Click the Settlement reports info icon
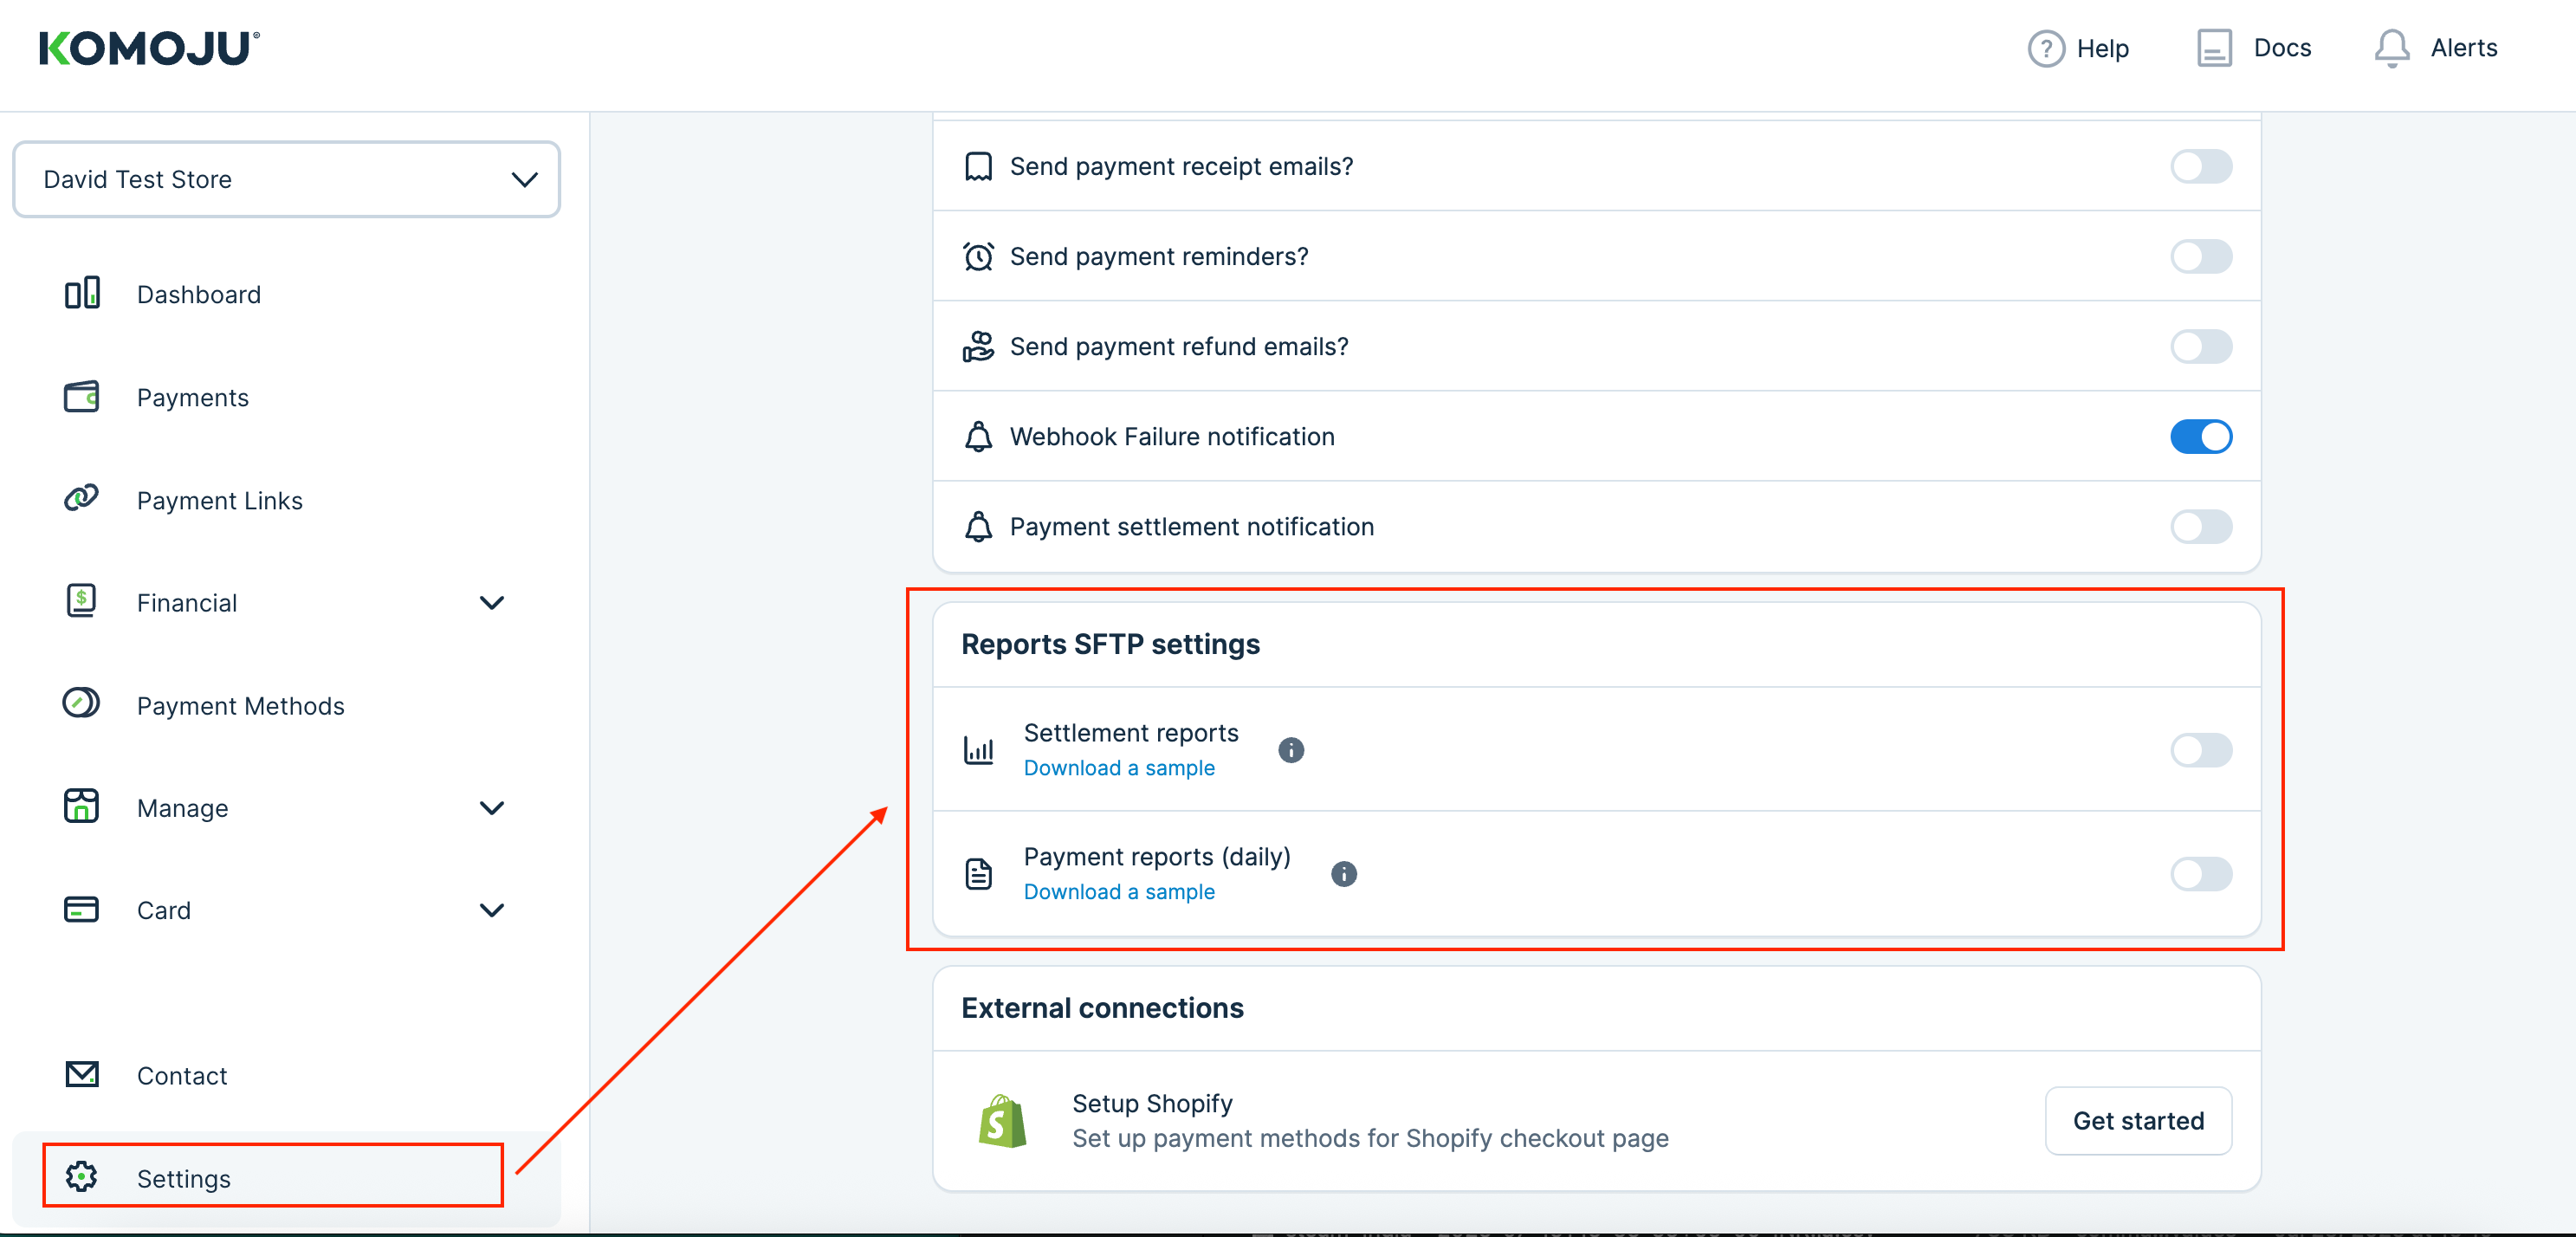The width and height of the screenshot is (2576, 1237). (1291, 750)
